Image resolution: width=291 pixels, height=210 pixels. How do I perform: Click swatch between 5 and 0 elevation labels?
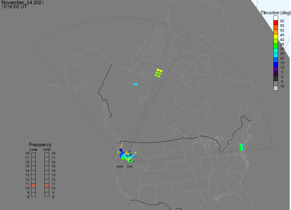pyautogui.click(x=275, y=74)
